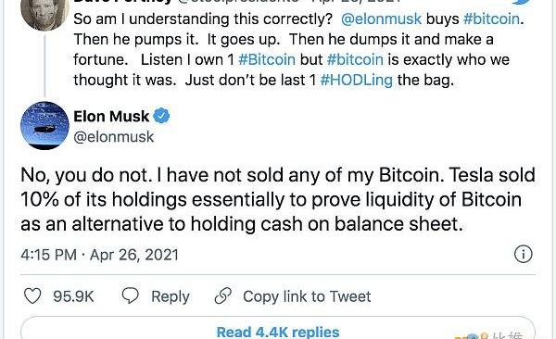Click the 95.9K likes count
Screen dimensions: 556x339
[73, 296]
